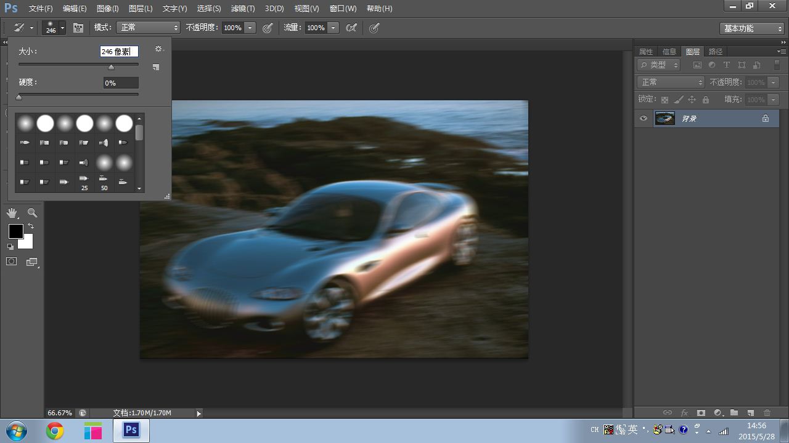Swap foreground and background colors
Screen dimensions: 789x443
coord(31,226)
